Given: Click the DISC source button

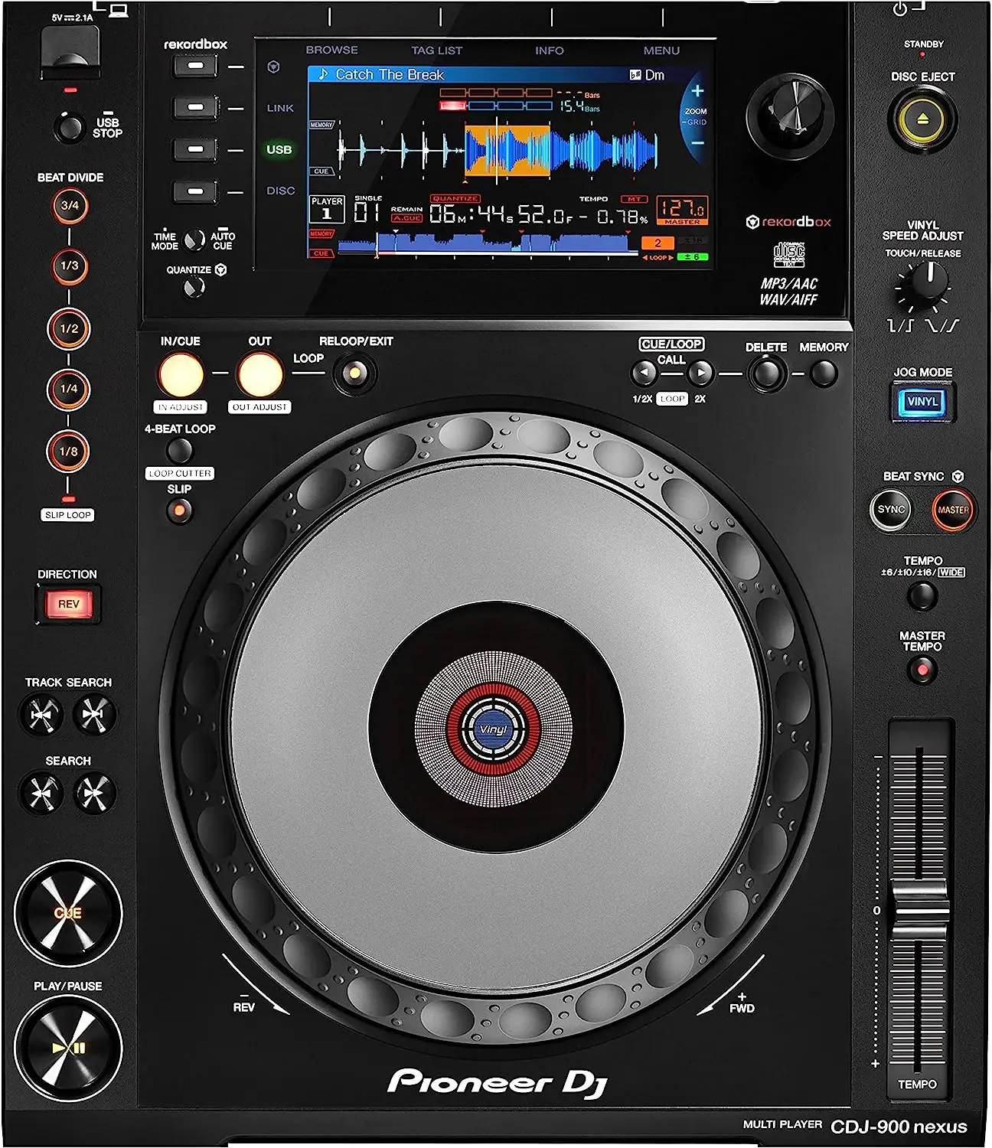Looking at the screenshot, I should click(x=196, y=191).
